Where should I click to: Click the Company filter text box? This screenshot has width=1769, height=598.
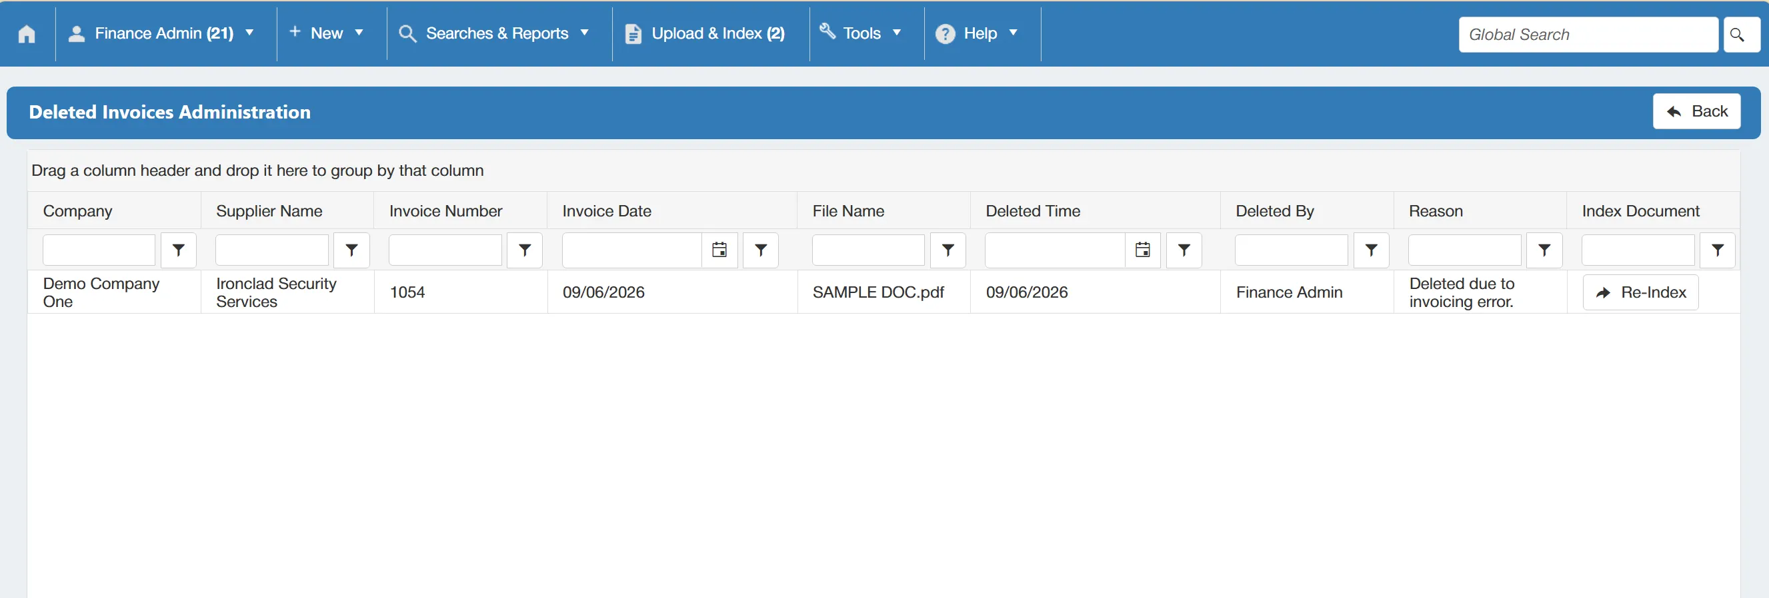99,250
